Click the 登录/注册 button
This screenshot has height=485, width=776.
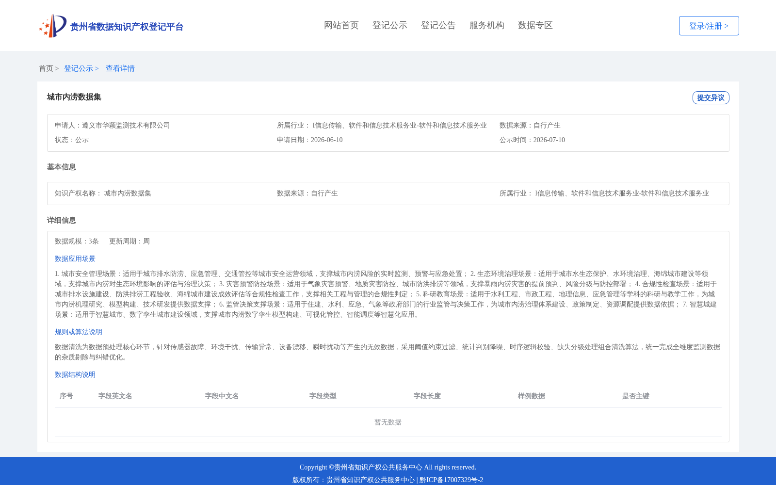(x=709, y=26)
